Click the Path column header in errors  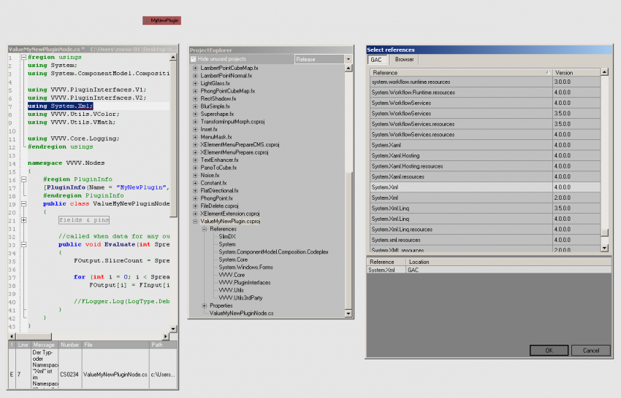click(x=163, y=345)
